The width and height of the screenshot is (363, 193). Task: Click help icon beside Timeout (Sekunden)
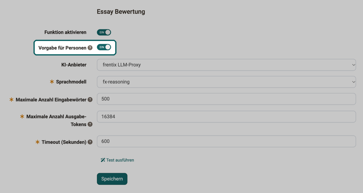click(x=90, y=142)
